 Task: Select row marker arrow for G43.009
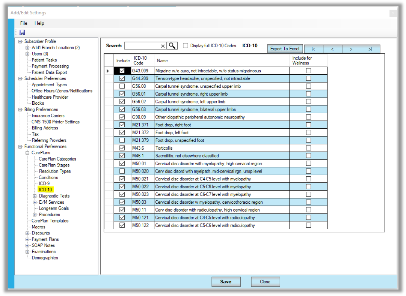tap(109, 71)
